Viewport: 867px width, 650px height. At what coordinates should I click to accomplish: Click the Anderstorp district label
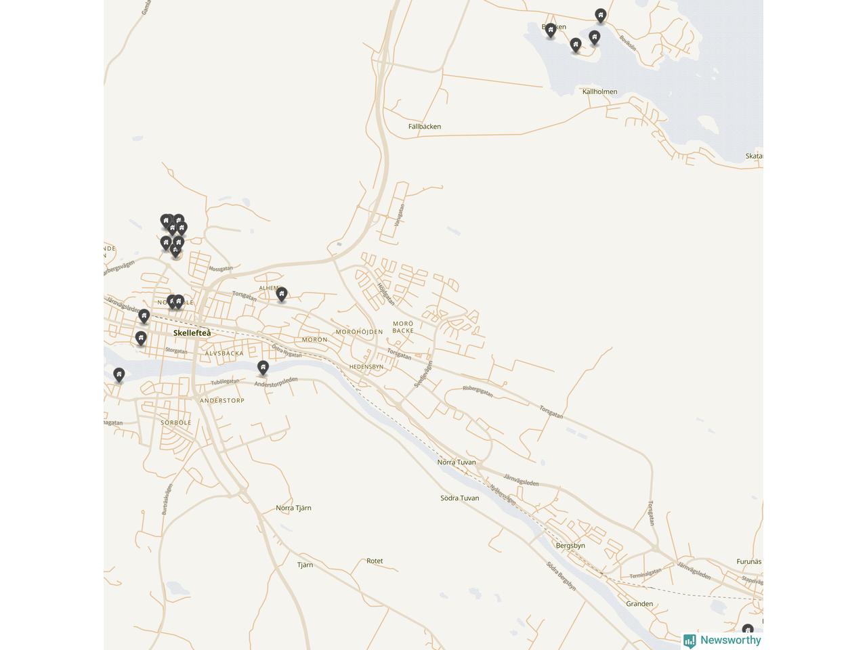click(222, 401)
